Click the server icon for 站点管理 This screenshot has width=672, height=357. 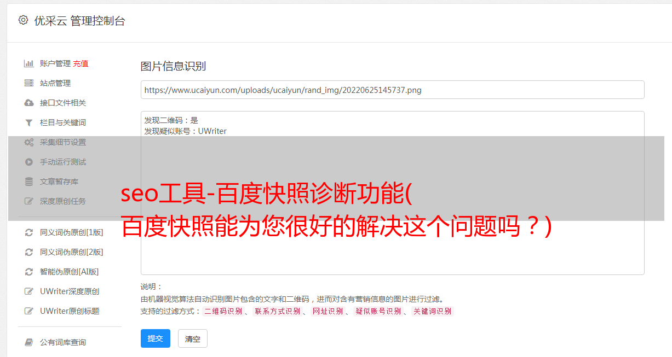(x=29, y=83)
